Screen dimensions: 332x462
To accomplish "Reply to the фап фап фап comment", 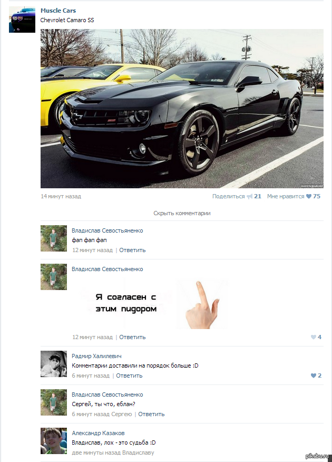I will [132, 250].
